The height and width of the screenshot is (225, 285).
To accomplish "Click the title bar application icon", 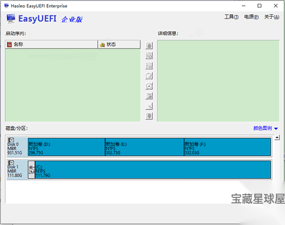I will coord(7,6).
